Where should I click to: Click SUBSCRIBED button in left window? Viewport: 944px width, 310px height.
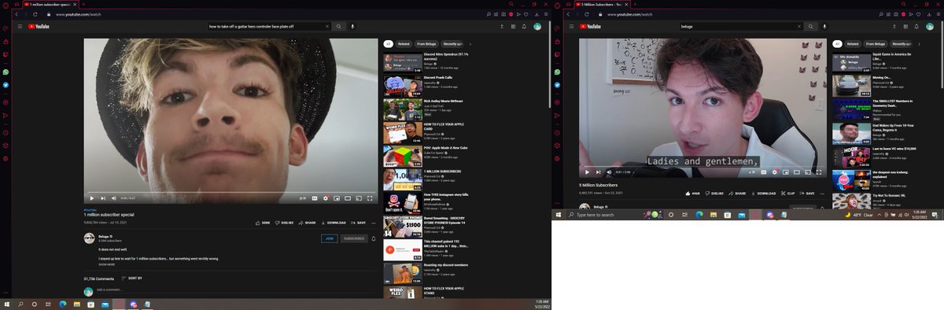(x=353, y=238)
